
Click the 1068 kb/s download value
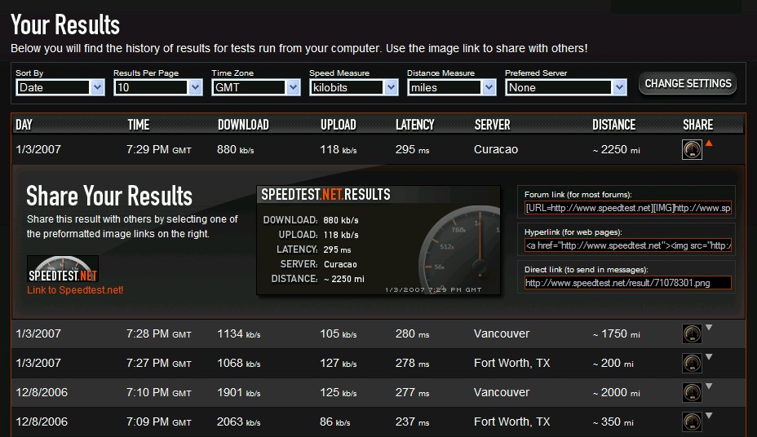pyautogui.click(x=239, y=363)
